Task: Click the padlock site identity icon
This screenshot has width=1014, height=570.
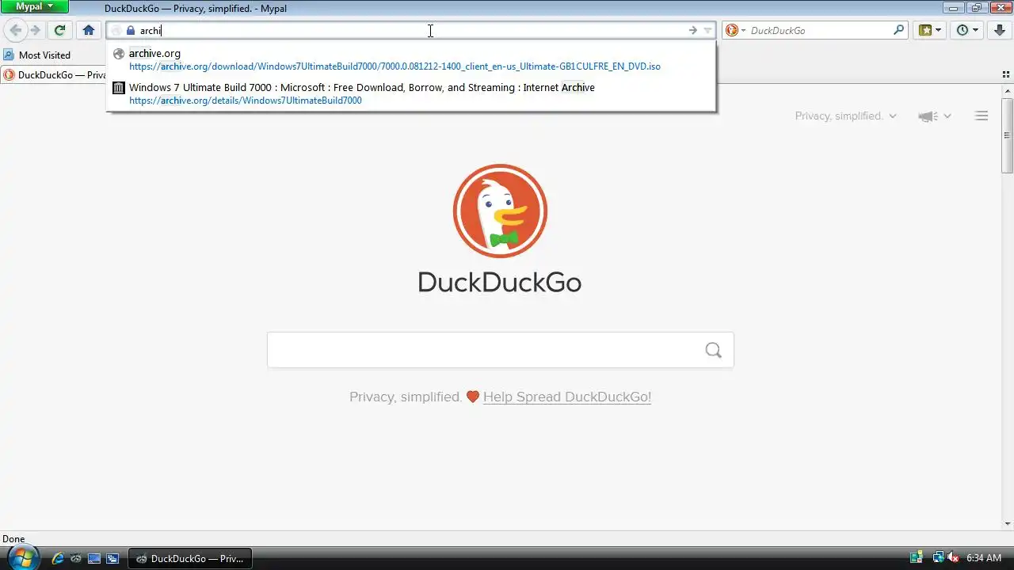Action: [131, 30]
